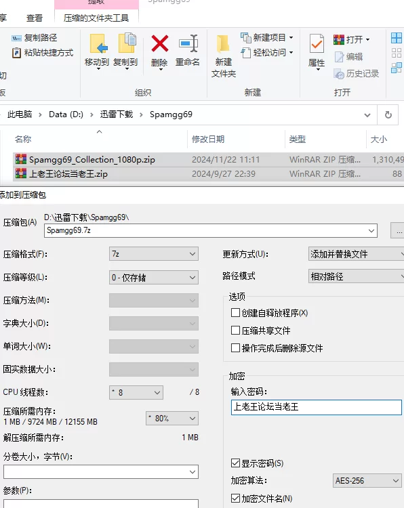
Task: Open the Copy To (复制到) menu
Action: (125, 51)
